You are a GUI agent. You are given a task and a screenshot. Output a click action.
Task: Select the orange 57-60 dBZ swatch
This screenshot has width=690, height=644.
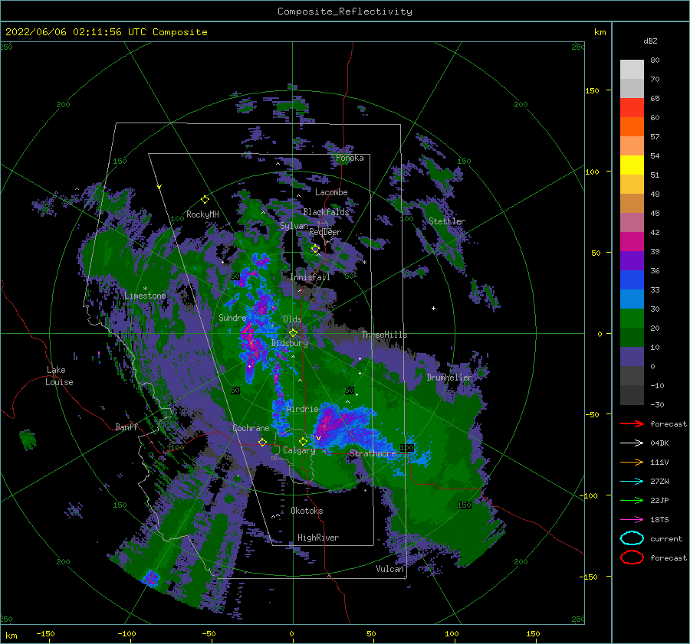(632, 127)
